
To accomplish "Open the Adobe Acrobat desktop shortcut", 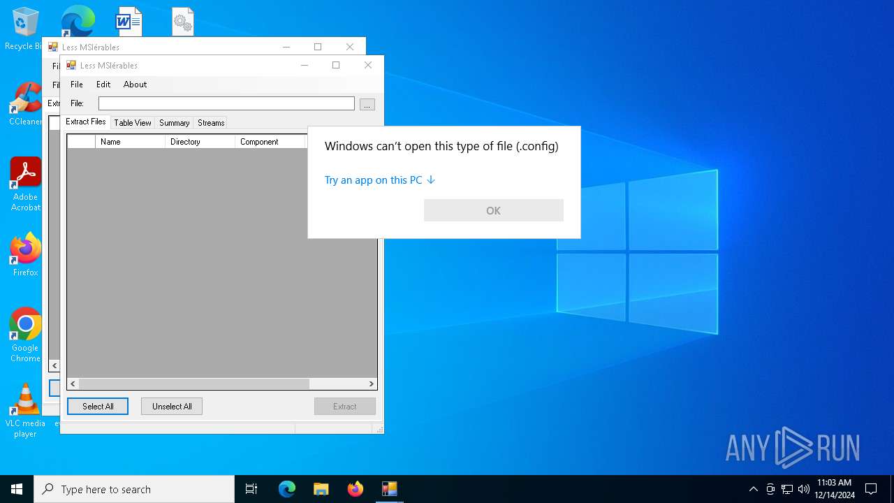I will click(26, 184).
